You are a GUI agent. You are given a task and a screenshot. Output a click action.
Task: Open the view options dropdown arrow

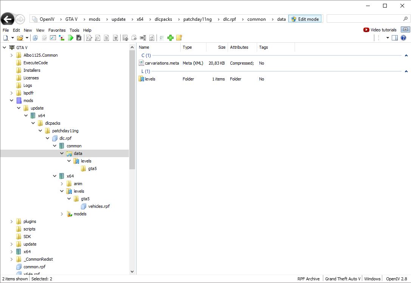point(388,38)
